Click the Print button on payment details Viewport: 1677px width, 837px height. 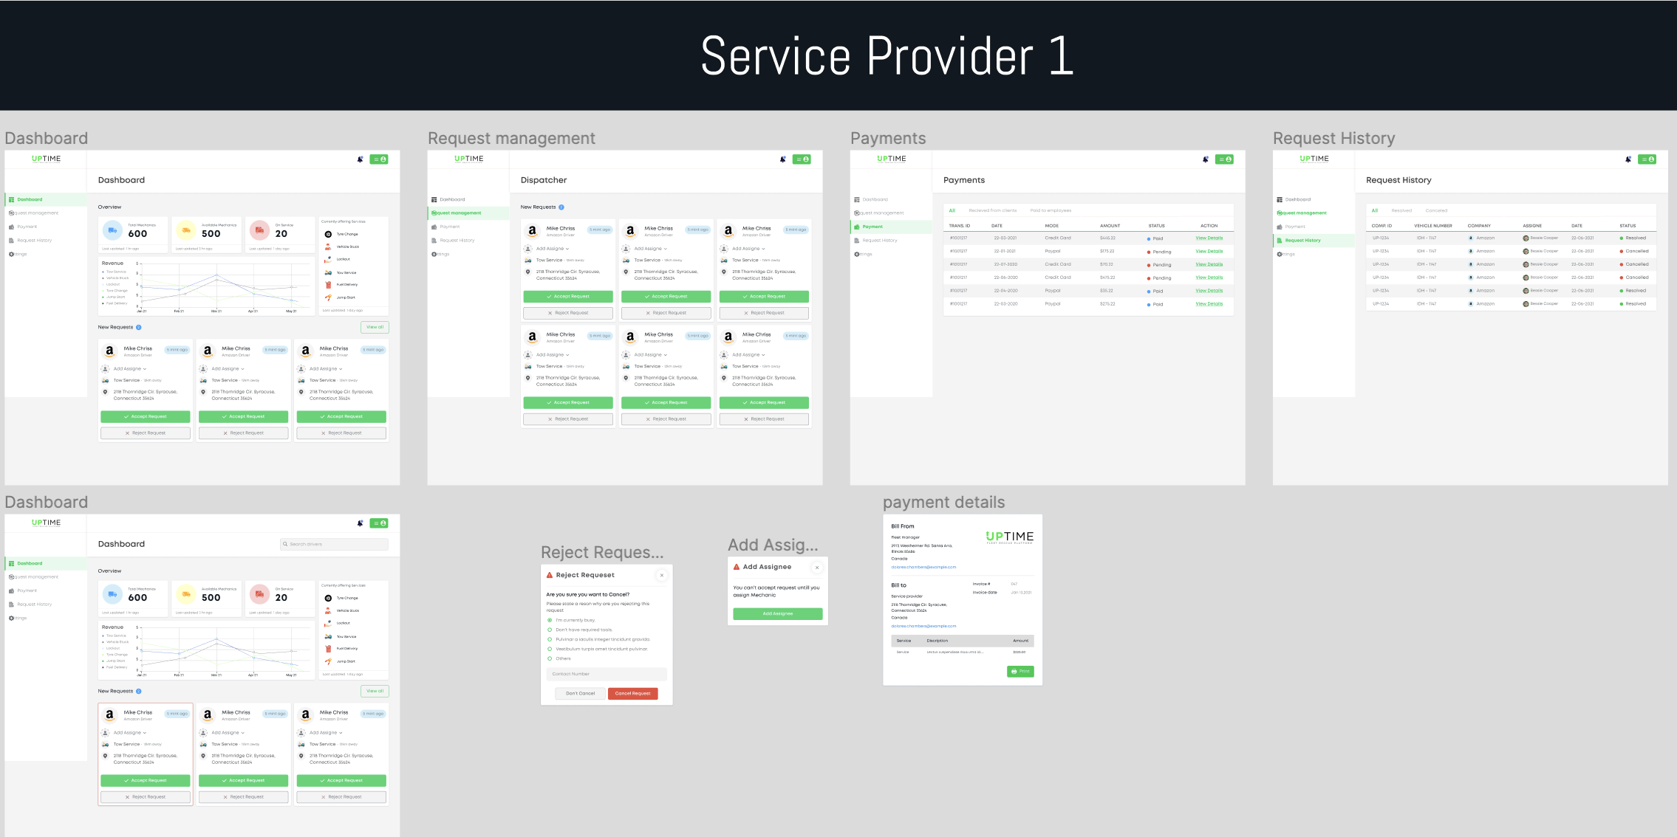[1019, 672]
